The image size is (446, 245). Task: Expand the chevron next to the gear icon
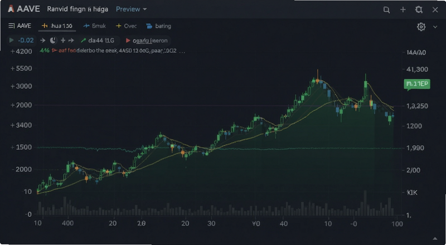click(435, 27)
